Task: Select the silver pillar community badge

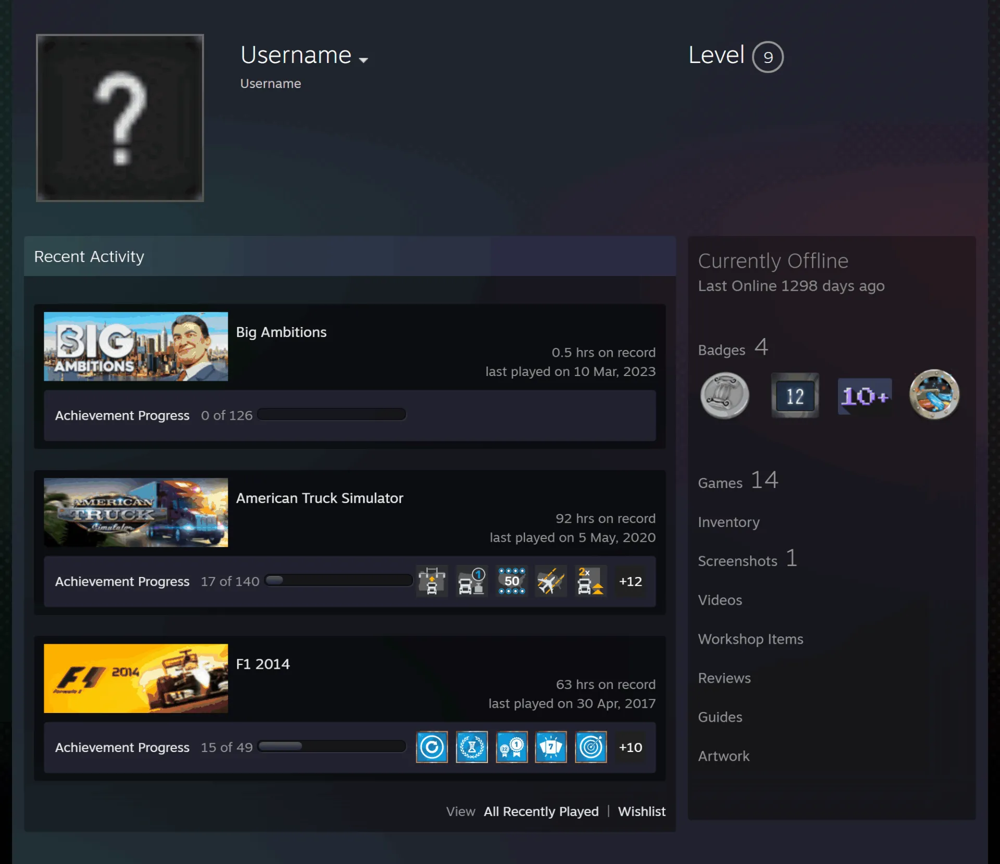Action: (724, 396)
